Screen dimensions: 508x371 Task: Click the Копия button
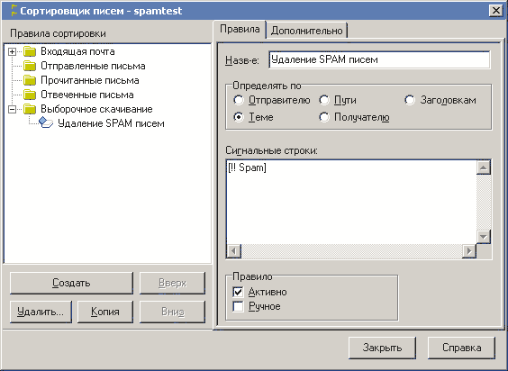(x=105, y=312)
